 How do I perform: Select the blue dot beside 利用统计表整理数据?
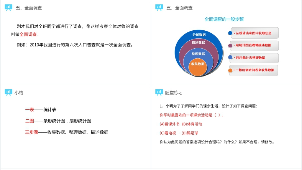230,57
